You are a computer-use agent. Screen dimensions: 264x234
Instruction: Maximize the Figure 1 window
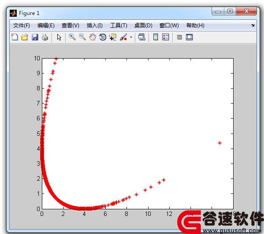coord(230,11)
